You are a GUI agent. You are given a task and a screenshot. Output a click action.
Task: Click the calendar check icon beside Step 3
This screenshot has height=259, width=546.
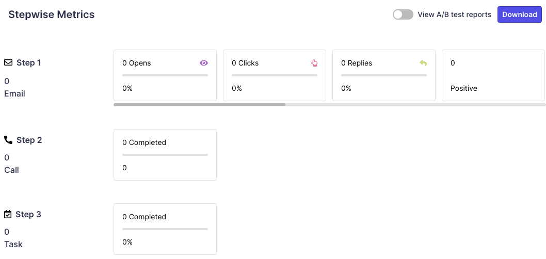pyautogui.click(x=8, y=214)
